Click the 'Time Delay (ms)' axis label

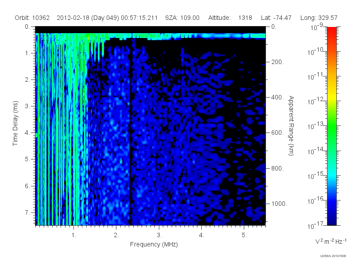15,123
